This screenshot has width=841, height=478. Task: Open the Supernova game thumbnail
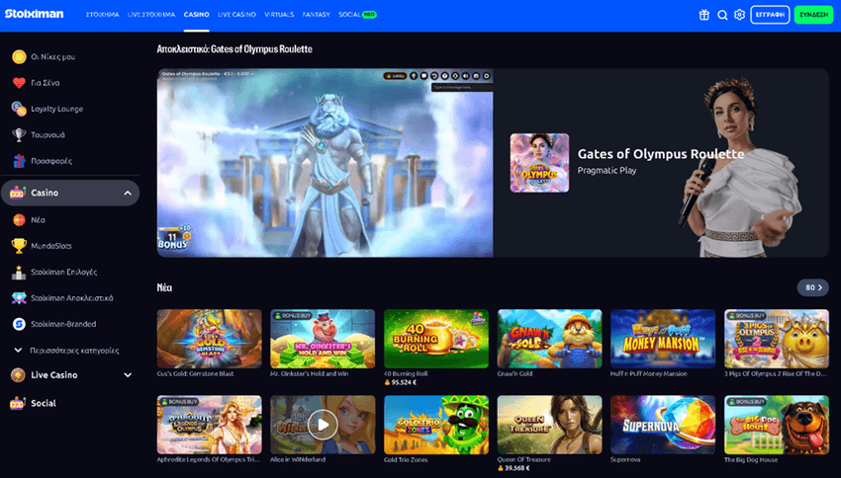click(663, 425)
